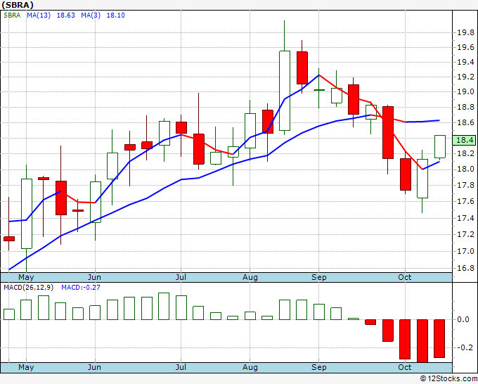478x384 pixels.
Task: Click the MACD(26,12,9) indicator label
Action: coord(28,288)
